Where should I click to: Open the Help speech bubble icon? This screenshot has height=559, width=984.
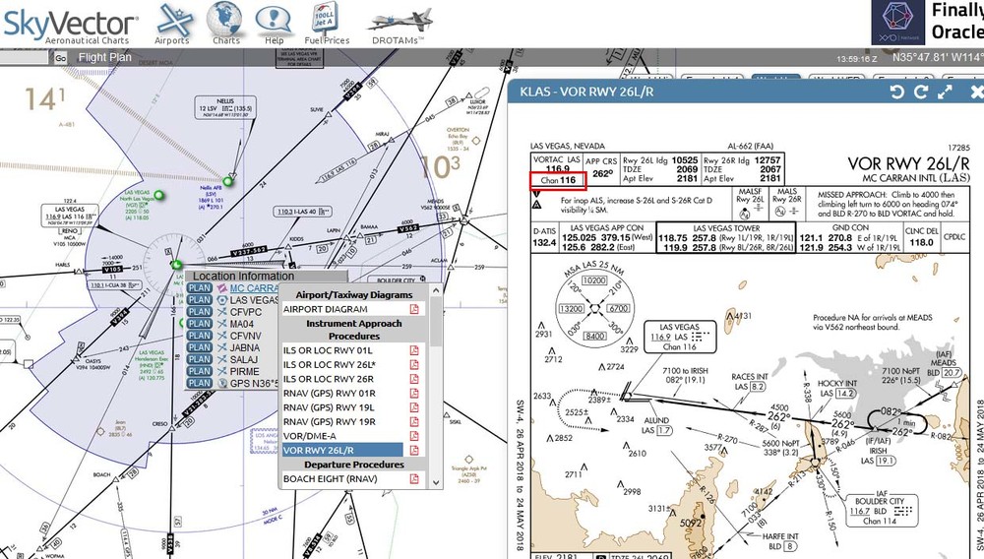click(274, 23)
